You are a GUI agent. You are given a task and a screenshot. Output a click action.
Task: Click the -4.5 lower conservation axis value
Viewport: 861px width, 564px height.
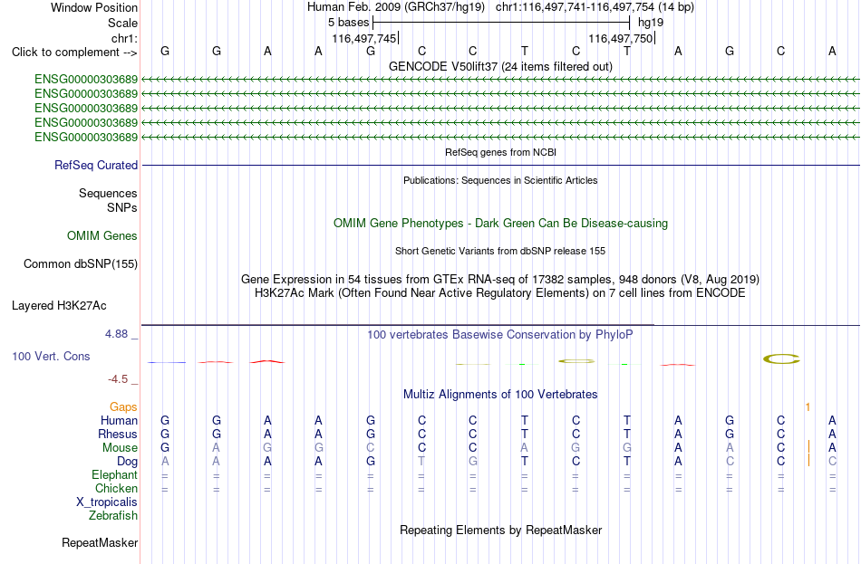coord(118,379)
